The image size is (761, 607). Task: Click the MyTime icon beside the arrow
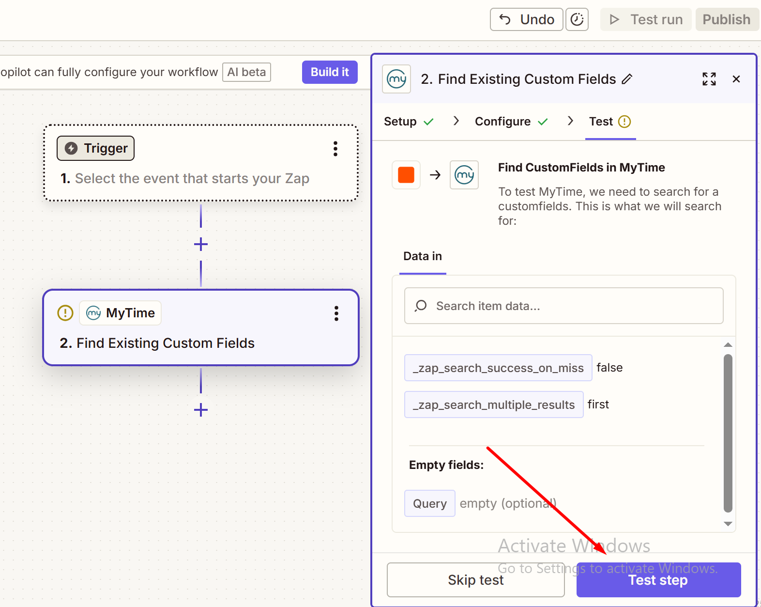click(x=464, y=175)
